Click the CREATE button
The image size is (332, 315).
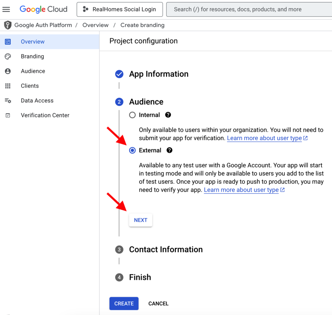tap(124, 304)
